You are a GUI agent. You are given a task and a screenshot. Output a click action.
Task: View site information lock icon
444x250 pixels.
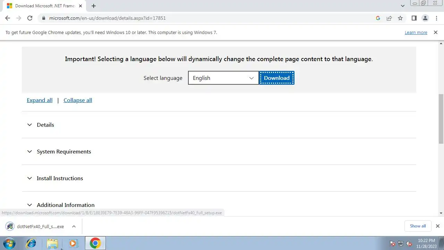click(43, 18)
